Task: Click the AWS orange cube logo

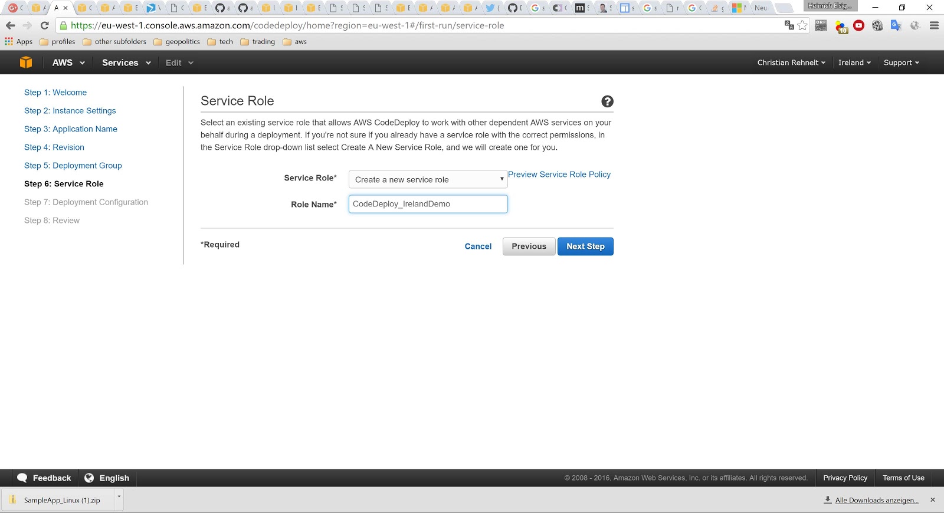Action: (x=26, y=63)
